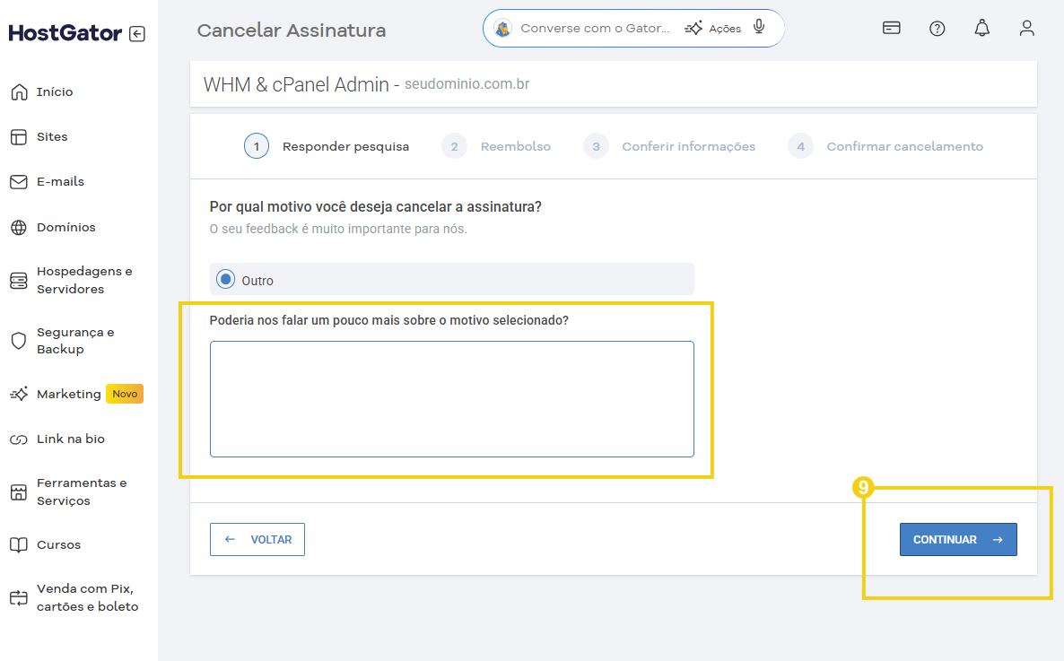Select step 2 Reembolso in the stepper
1064x661 pixels.
click(497, 146)
